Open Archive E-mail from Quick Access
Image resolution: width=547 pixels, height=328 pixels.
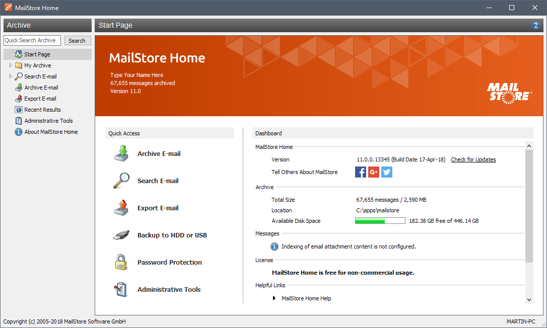pos(159,154)
